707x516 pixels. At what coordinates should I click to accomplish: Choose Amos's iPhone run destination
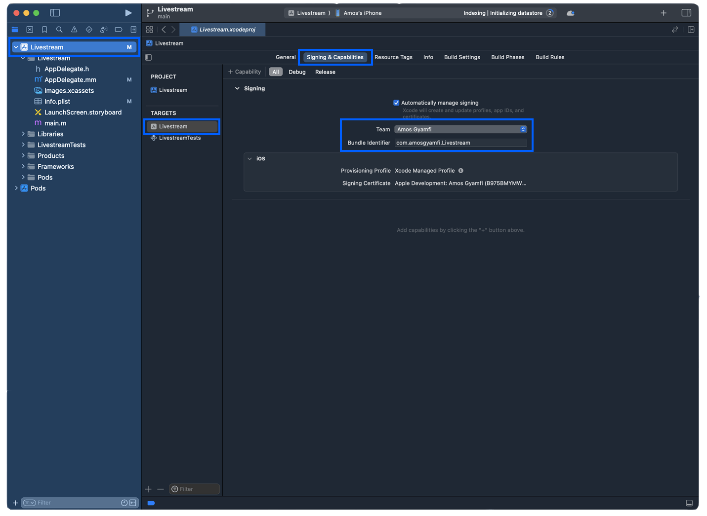359,13
